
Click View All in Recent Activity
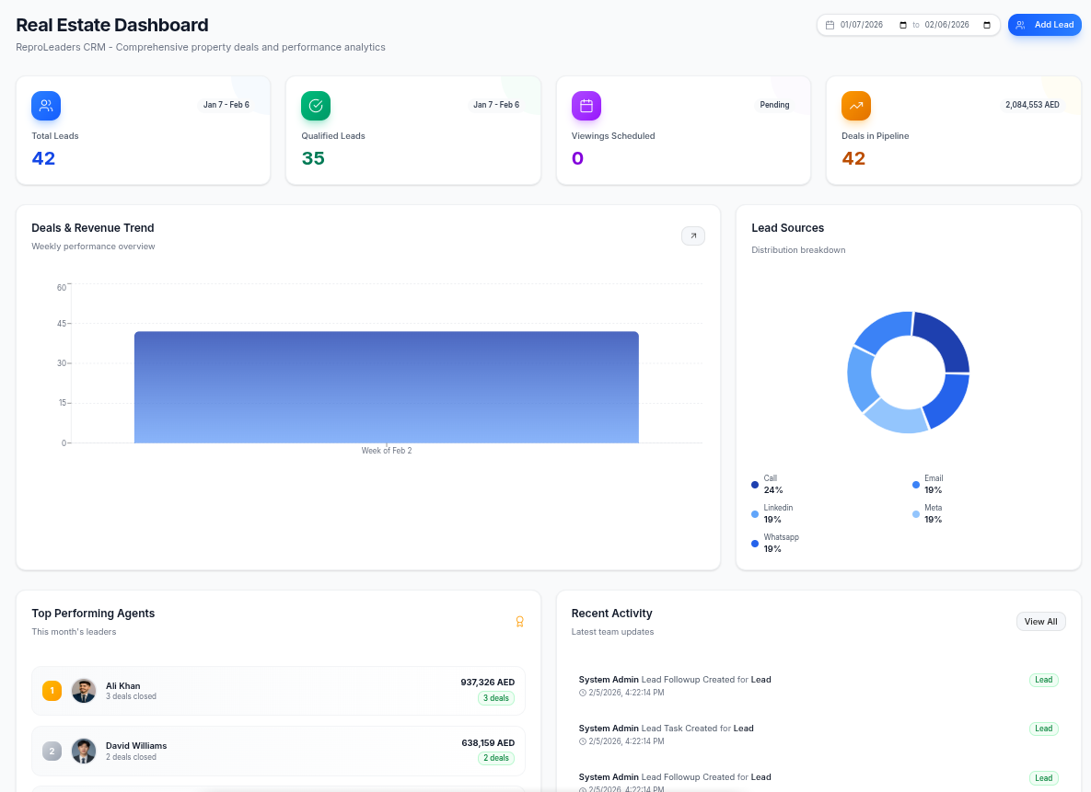[x=1040, y=621]
